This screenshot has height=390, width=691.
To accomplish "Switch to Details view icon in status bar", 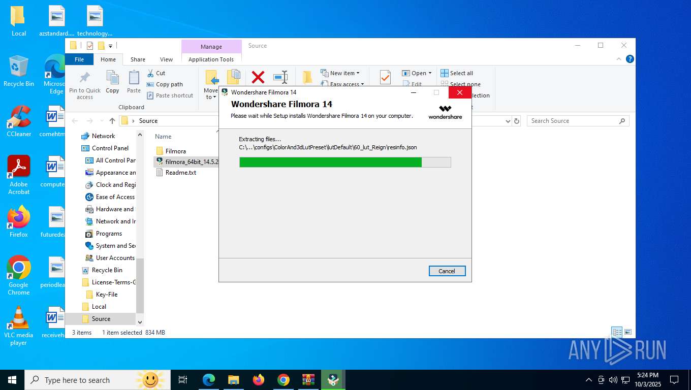I will [617, 333].
